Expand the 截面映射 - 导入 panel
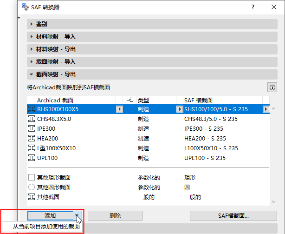Viewport: 285px width, 234px height. tap(32, 62)
